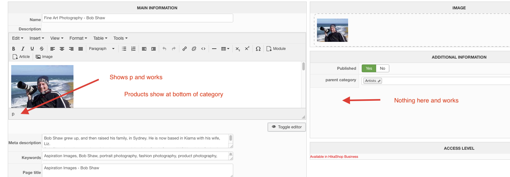Click the insert link icon
510x177 pixels.
click(185, 49)
